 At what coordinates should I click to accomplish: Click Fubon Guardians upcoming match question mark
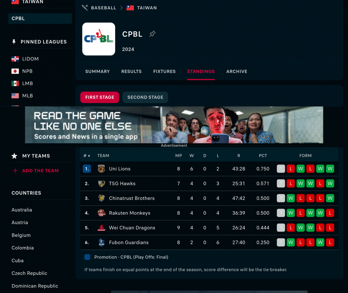tap(281, 242)
